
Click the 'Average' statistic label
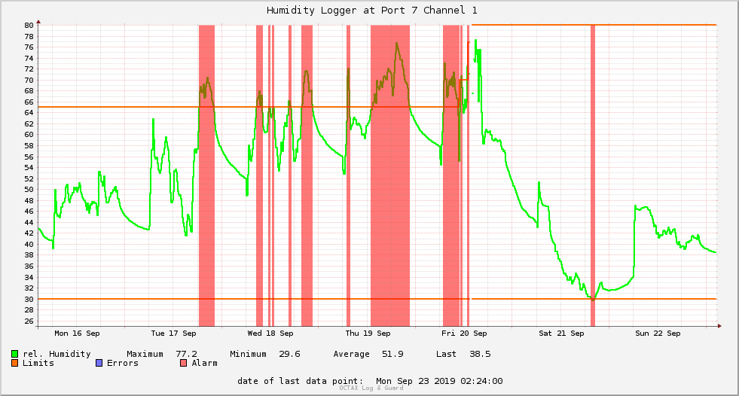point(351,354)
